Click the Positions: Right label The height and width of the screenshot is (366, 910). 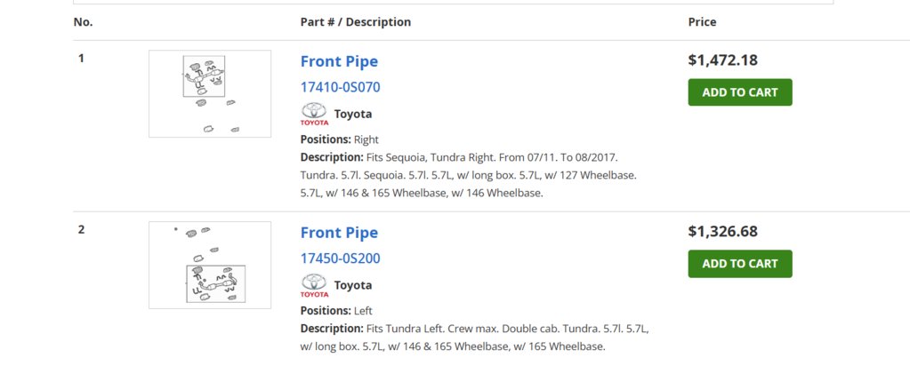(x=339, y=139)
